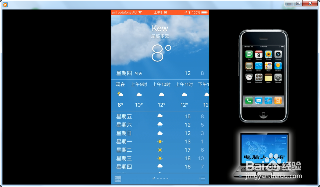Minimize the video player window
The width and height of the screenshot is (320, 187).
tap(289, 3)
